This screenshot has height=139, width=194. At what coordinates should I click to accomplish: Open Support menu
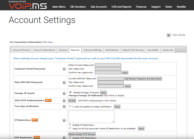click(x=156, y=7)
